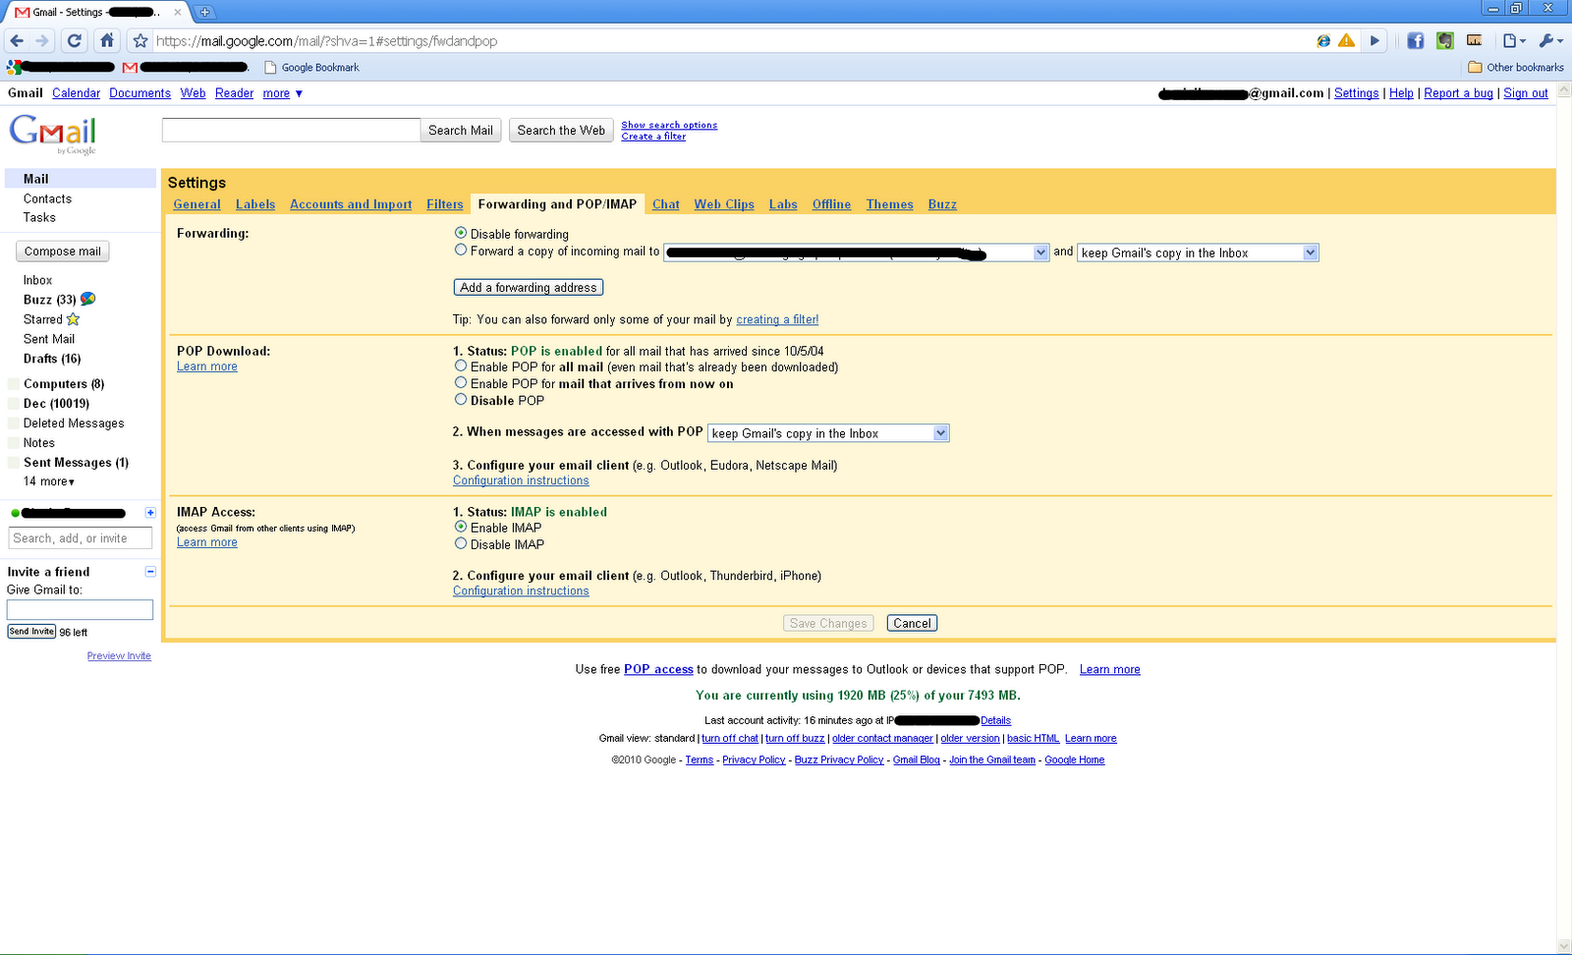The image size is (1572, 955).
Task: Click the Buzz speech bubble icon
Action: pyautogui.click(x=88, y=299)
